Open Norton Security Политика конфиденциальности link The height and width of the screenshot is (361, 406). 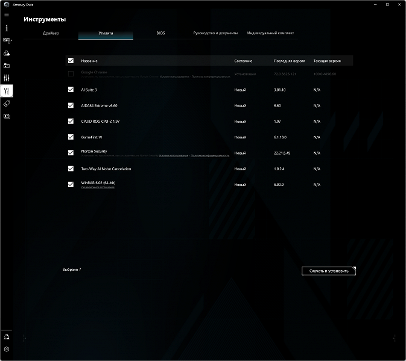(x=210, y=156)
